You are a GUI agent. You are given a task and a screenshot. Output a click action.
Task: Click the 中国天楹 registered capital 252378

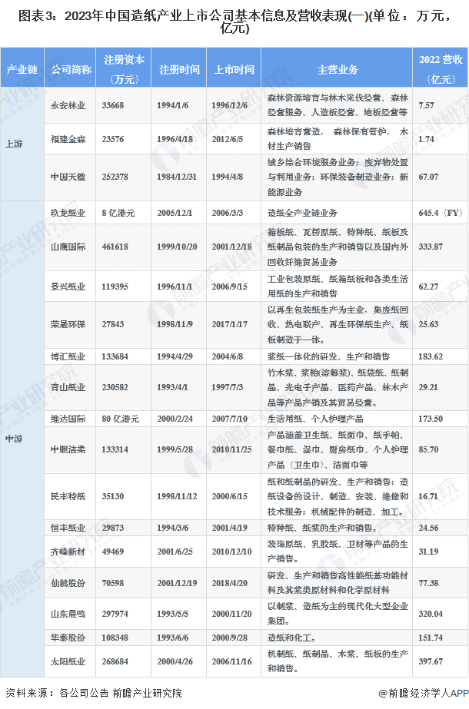(x=115, y=177)
